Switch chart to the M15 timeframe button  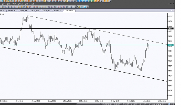[x=84, y=1]
